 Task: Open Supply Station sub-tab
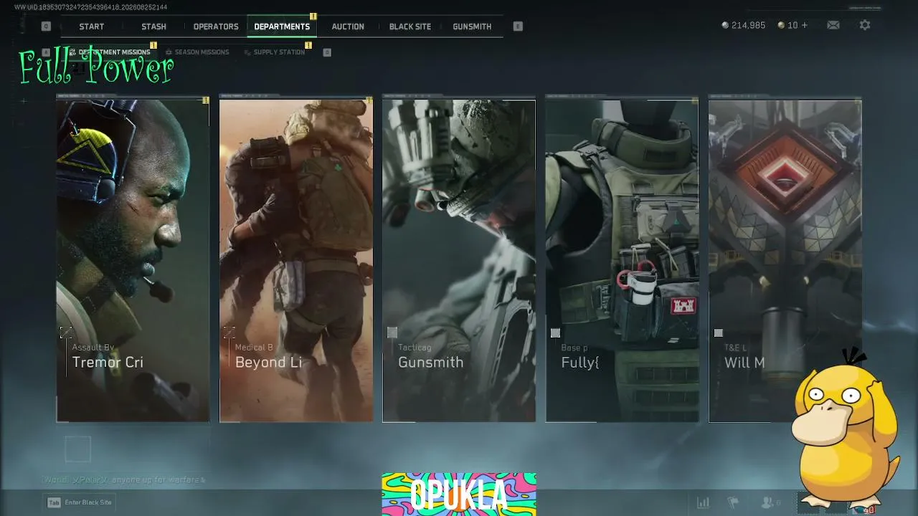click(x=274, y=52)
